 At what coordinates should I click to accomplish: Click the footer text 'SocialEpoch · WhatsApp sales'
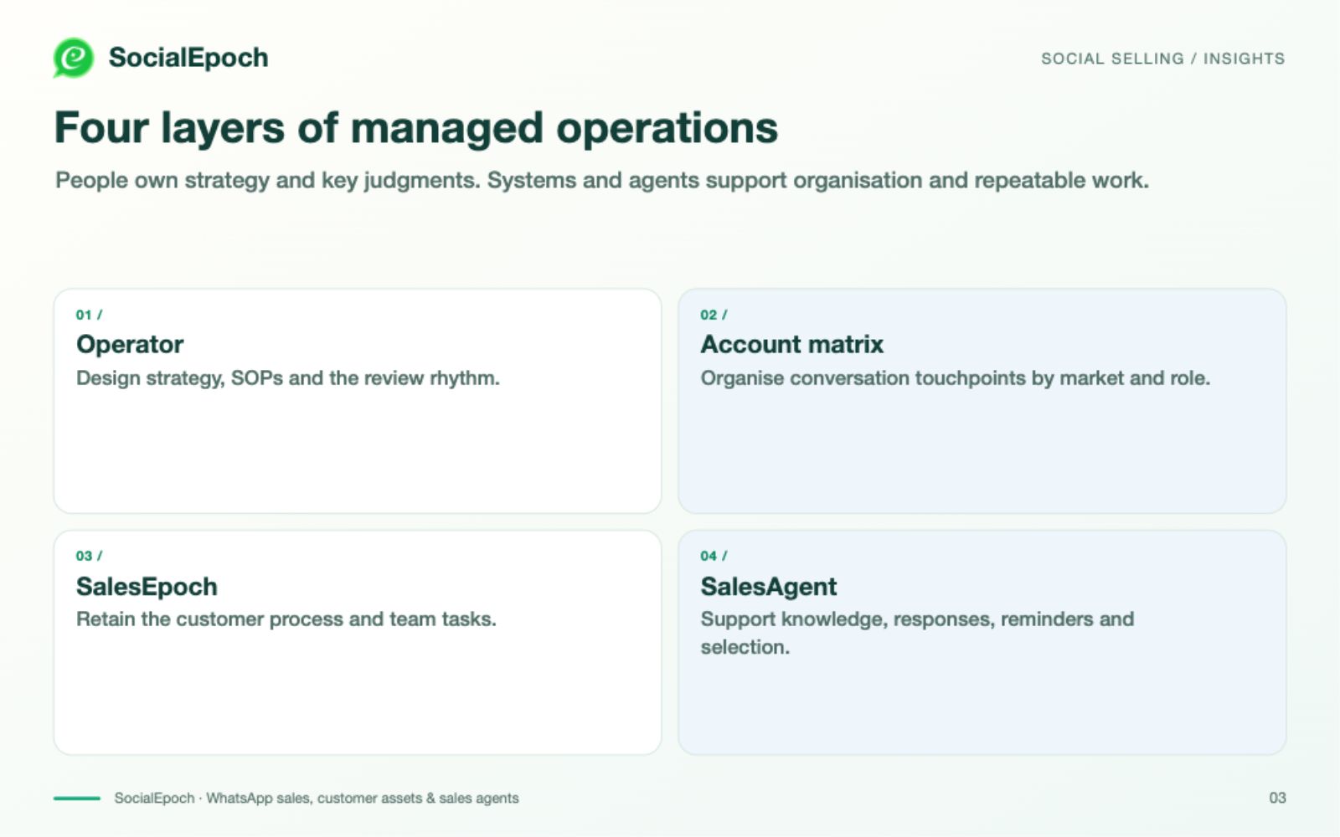click(317, 798)
